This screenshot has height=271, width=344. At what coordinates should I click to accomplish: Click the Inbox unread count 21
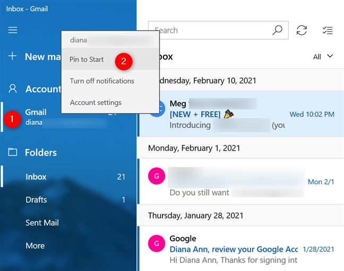[x=121, y=177]
